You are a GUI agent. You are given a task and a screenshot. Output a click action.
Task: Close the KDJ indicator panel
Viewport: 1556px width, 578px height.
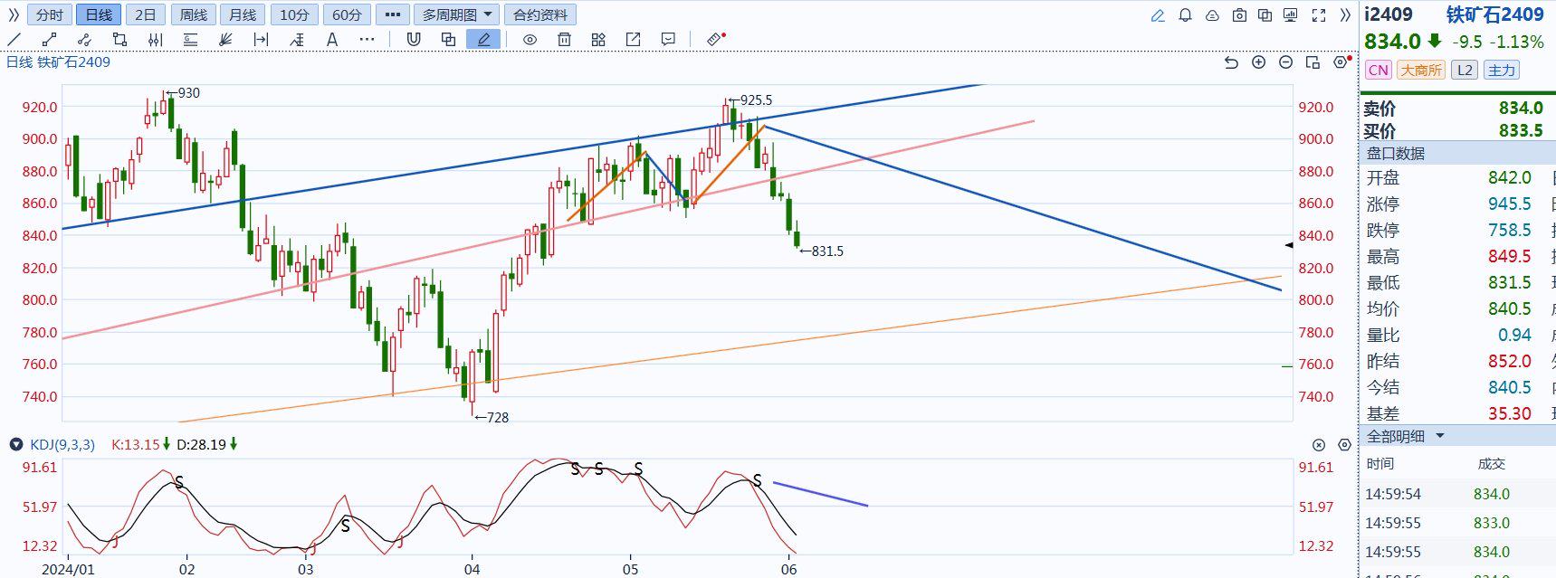pyautogui.click(x=1319, y=445)
